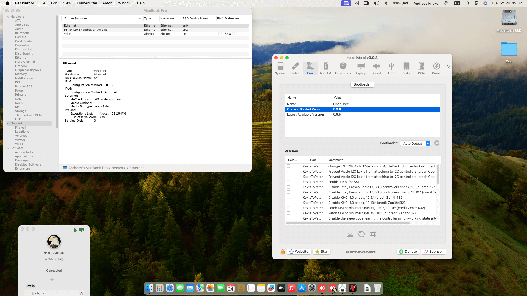Screen dimensions: 527x296
Task: Open the Bootloader Auto Detect dropdown
Action: pyautogui.click(x=415, y=143)
